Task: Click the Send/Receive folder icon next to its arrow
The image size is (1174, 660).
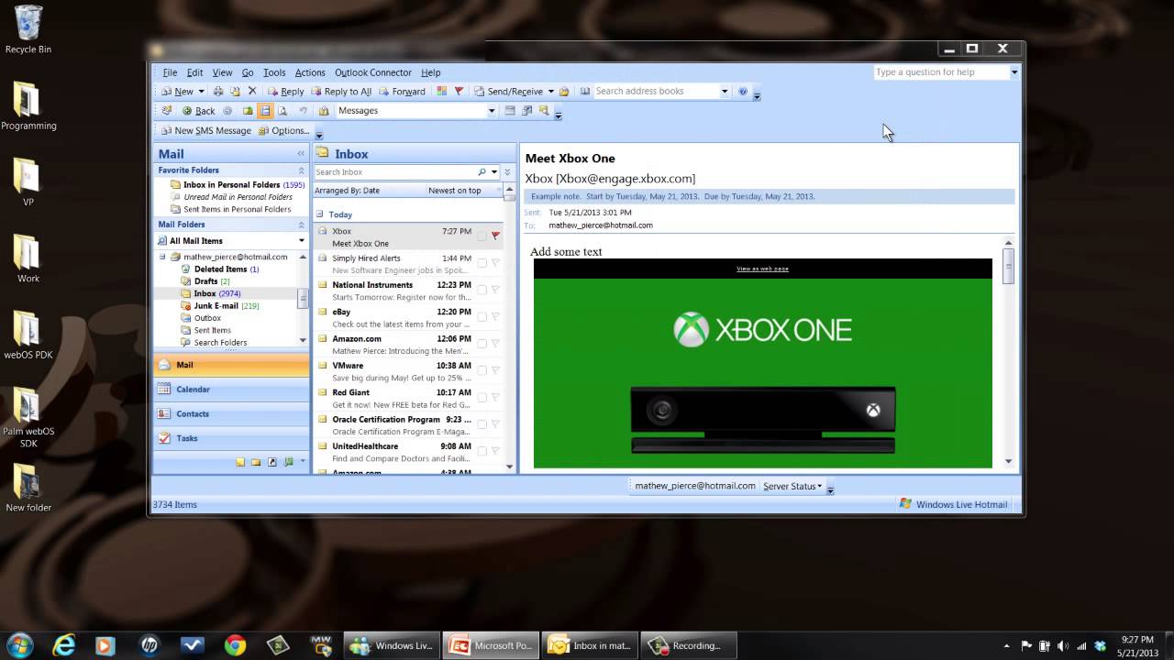Action: pyautogui.click(x=564, y=92)
